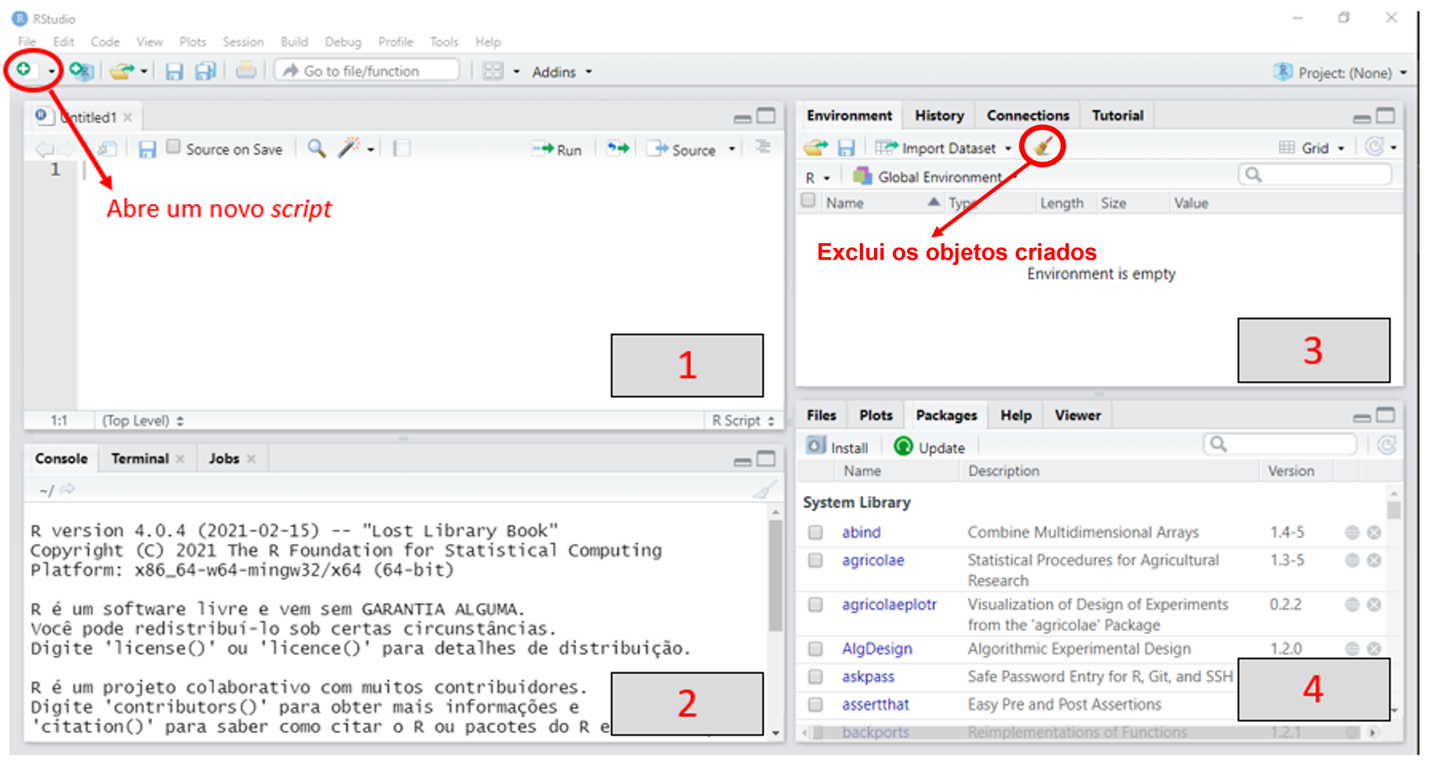Open the Help tab in lower pane
The width and height of the screenshot is (1429, 763).
[x=1016, y=415]
